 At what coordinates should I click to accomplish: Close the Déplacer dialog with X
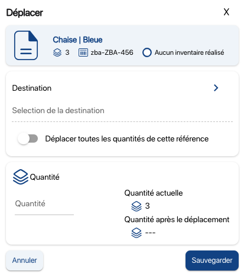tap(226, 12)
